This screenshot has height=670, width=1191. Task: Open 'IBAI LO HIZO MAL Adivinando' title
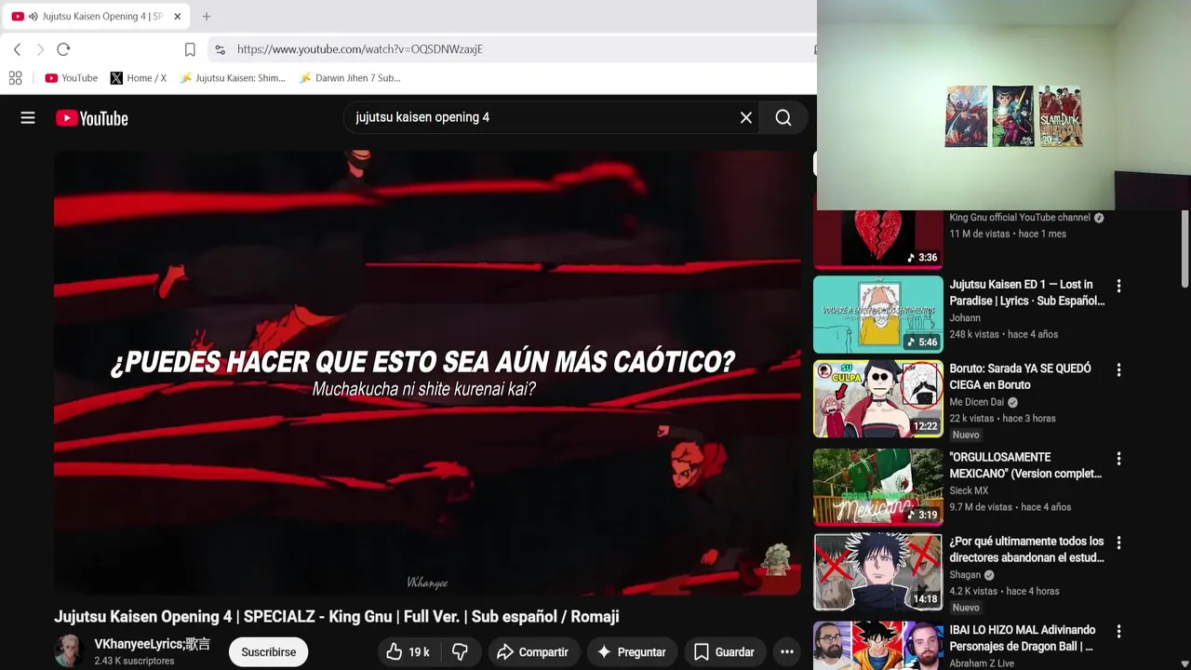coord(1022,638)
